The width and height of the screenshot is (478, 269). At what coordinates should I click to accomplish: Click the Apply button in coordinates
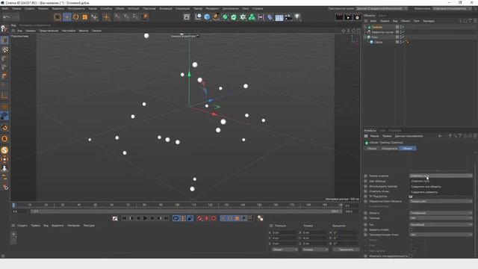point(346,250)
